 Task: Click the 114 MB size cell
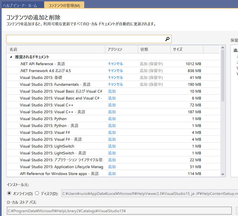pyautogui.click(x=195, y=174)
